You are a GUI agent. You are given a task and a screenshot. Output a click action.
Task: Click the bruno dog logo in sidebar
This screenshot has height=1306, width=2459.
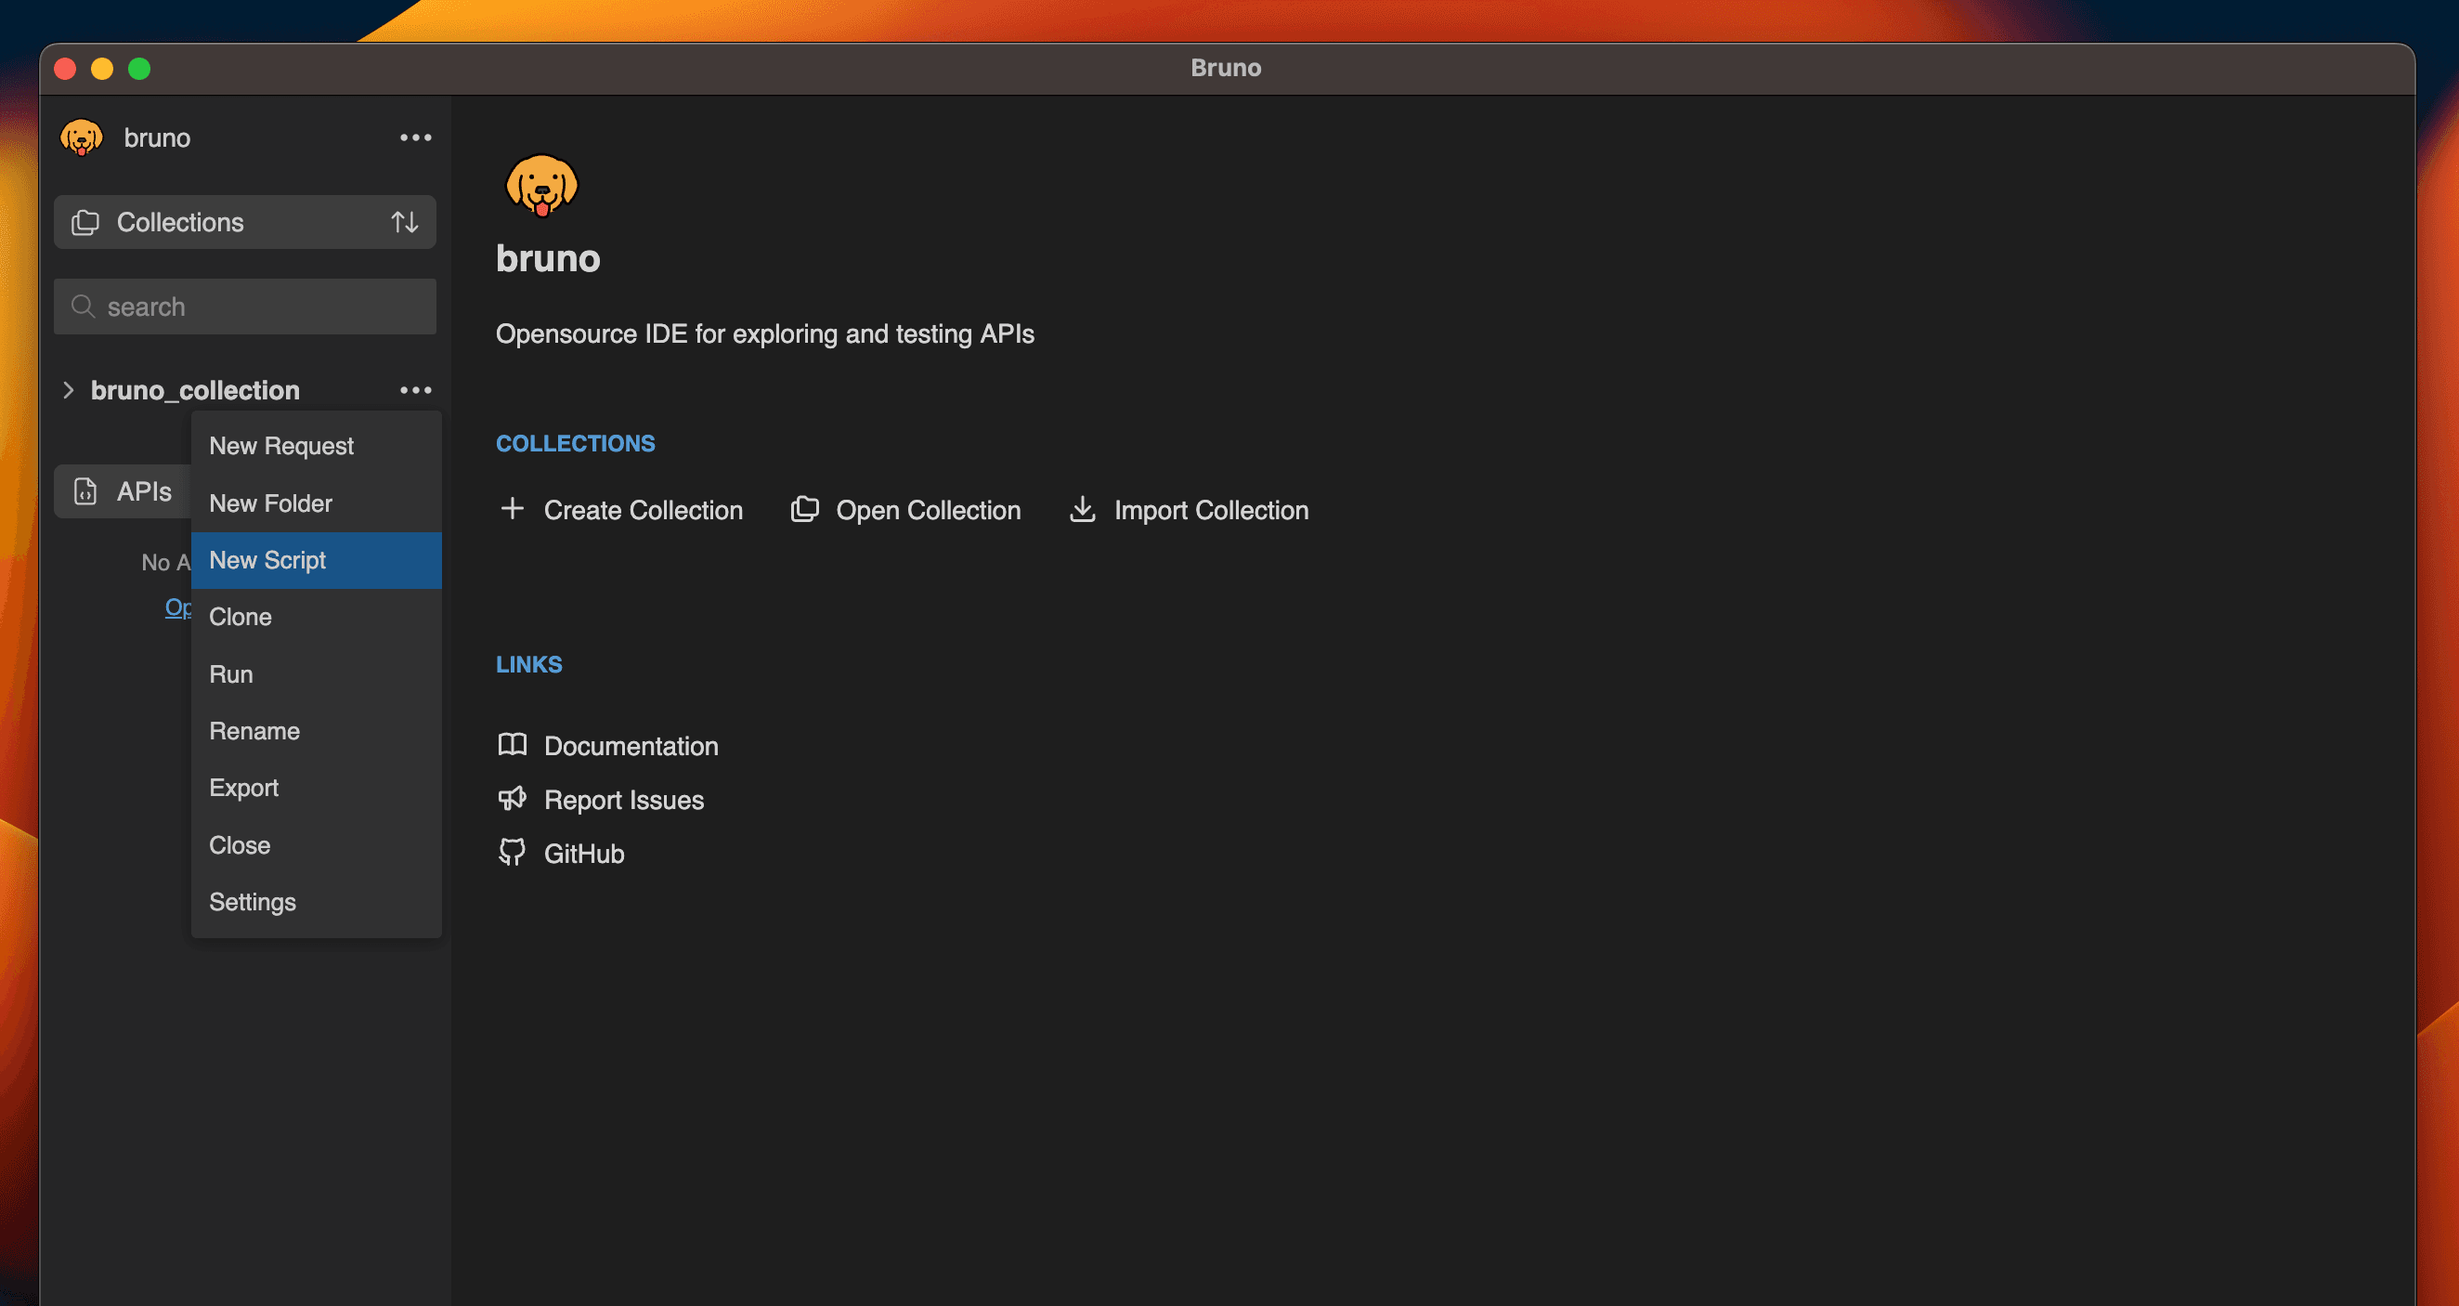[x=81, y=137]
